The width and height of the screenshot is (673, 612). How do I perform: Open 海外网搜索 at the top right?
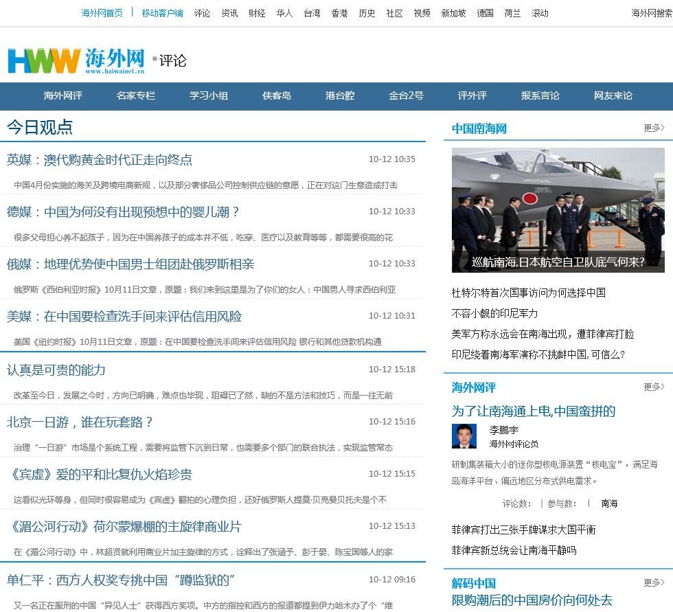click(652, 13)
